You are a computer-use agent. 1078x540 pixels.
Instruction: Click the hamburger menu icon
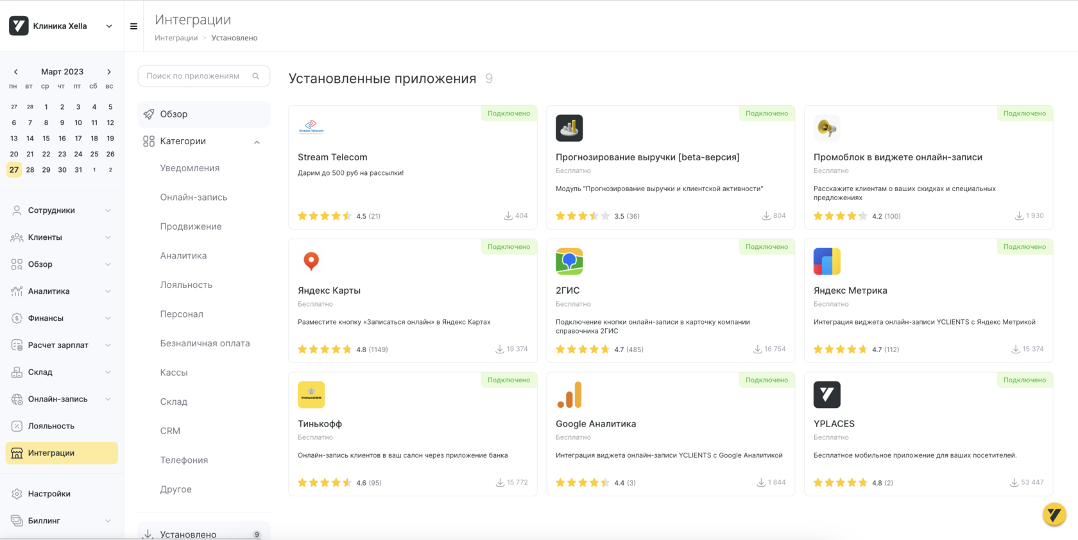click(133, 26)
